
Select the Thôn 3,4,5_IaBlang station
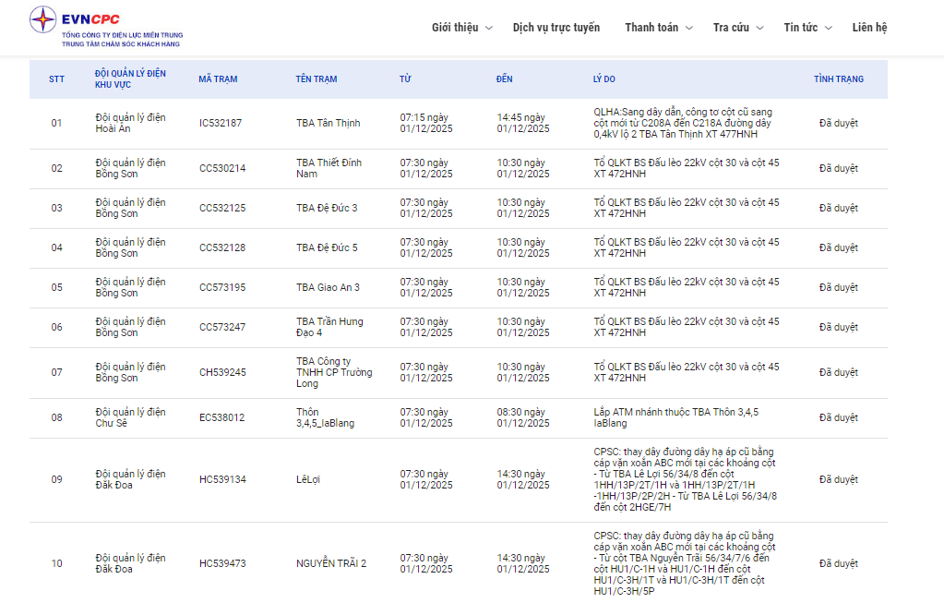pos(325,417)
